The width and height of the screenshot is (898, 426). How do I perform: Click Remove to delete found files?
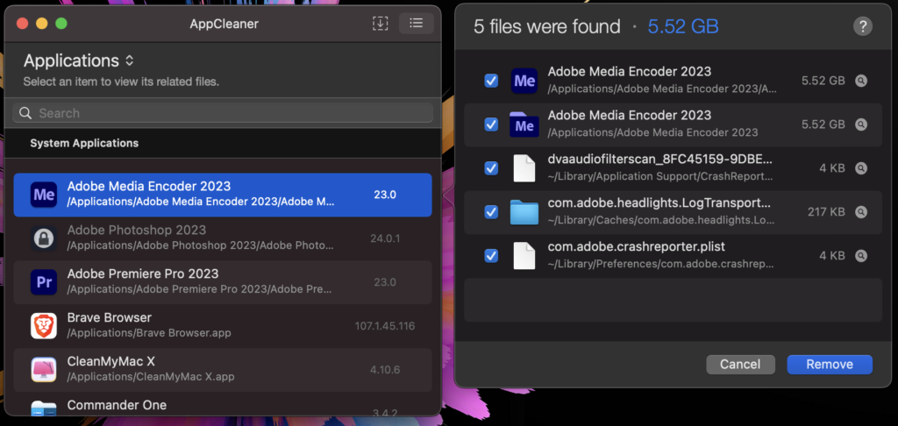coord(830,364)
